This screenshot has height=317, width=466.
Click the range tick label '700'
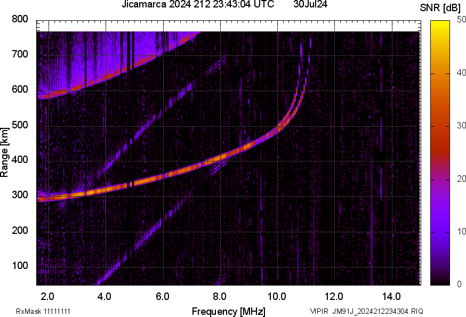[x=20, y=54]
